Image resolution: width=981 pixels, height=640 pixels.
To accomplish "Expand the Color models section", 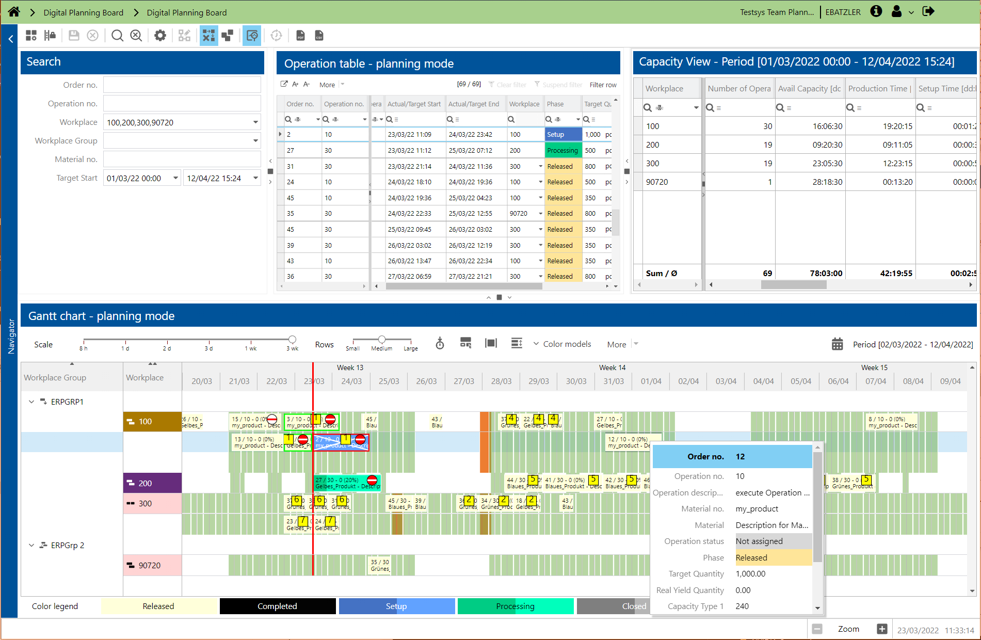I will coord(562,344).
